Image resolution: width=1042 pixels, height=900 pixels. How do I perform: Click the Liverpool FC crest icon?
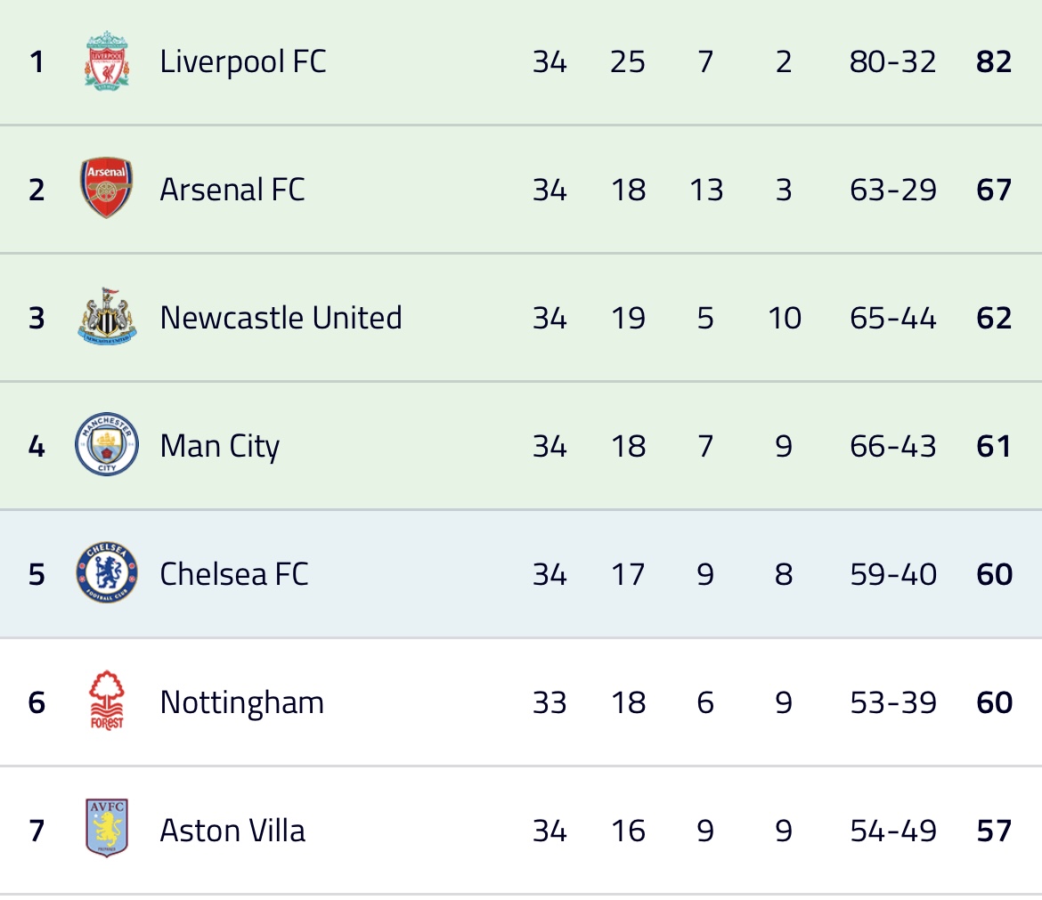tap(107, 61)
